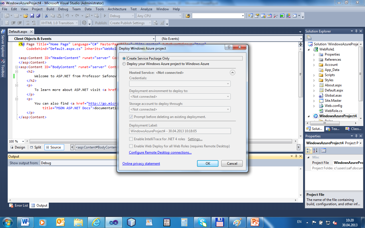Click the Categorized button in Properties panel
Image resolution: width=365 pixels, height=228 pixels.
(x=309, y=150)
